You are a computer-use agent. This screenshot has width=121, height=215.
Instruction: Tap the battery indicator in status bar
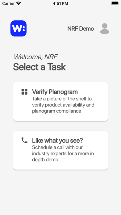115,3
